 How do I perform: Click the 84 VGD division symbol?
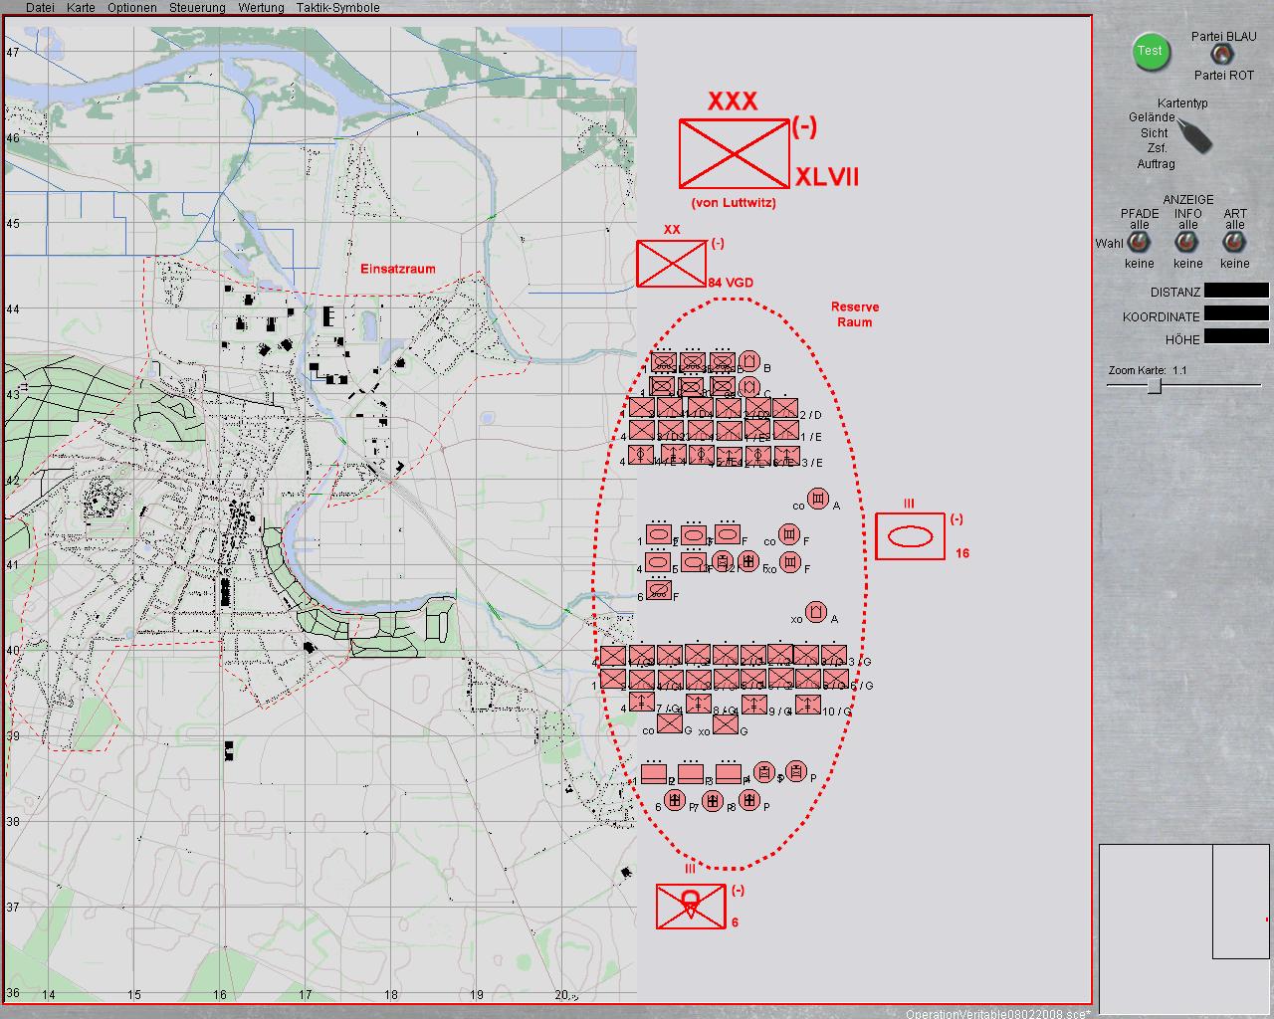pyautogui.click(x=671, y=264)
